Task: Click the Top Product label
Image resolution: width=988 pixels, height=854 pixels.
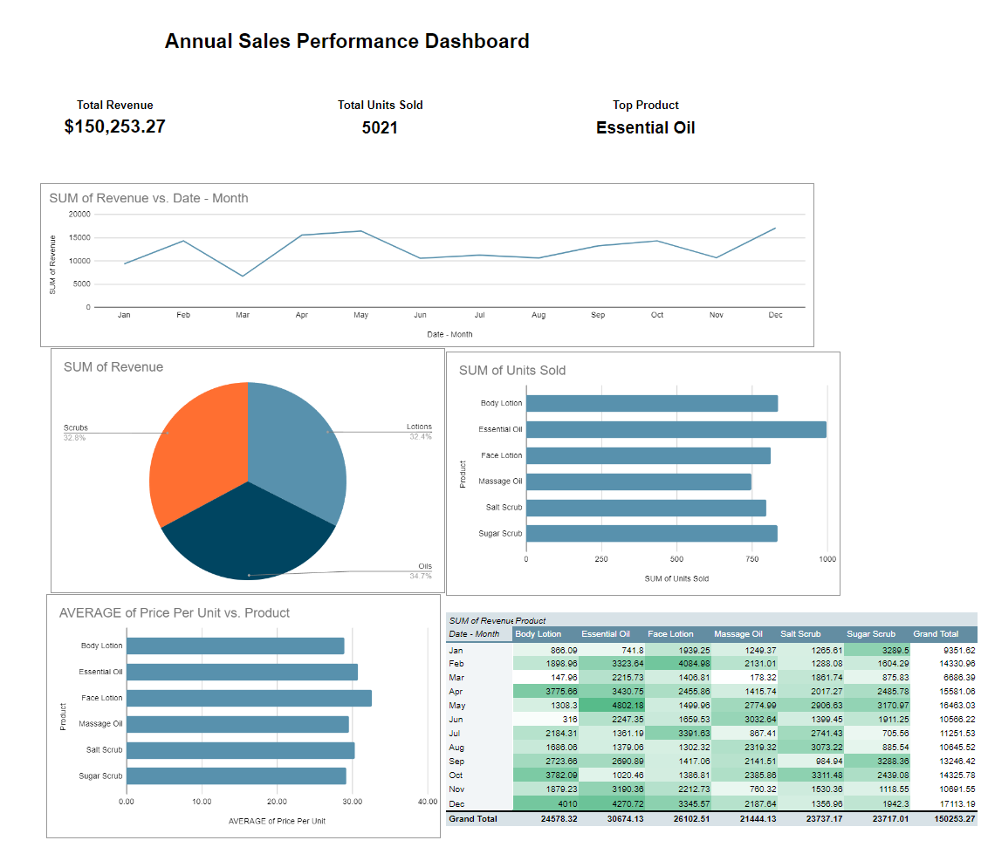Action: 645,106
